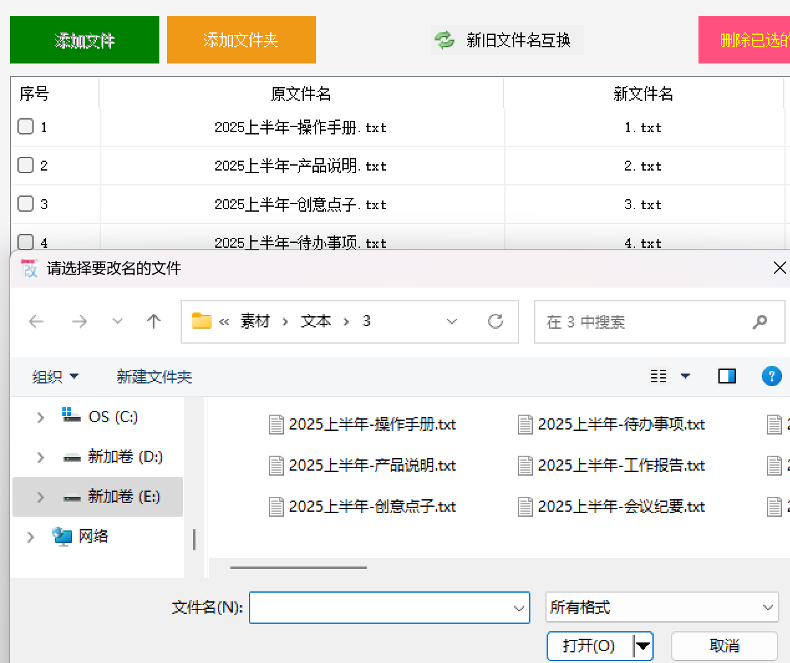Open the help question-mark icon
This screenshot has width=790, height=663.
(x=771, y=376)
